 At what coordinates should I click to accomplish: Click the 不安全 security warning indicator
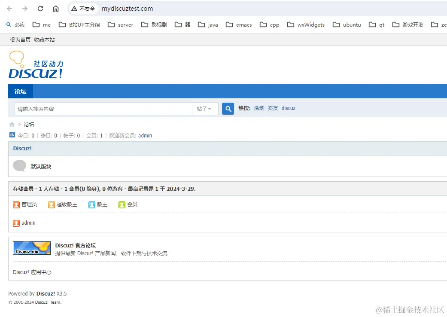(x=83, y=9)
